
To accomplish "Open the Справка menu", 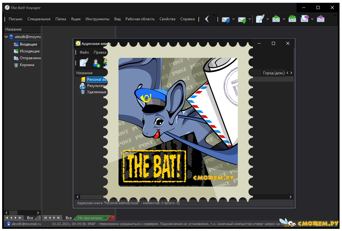I will 188,19.
